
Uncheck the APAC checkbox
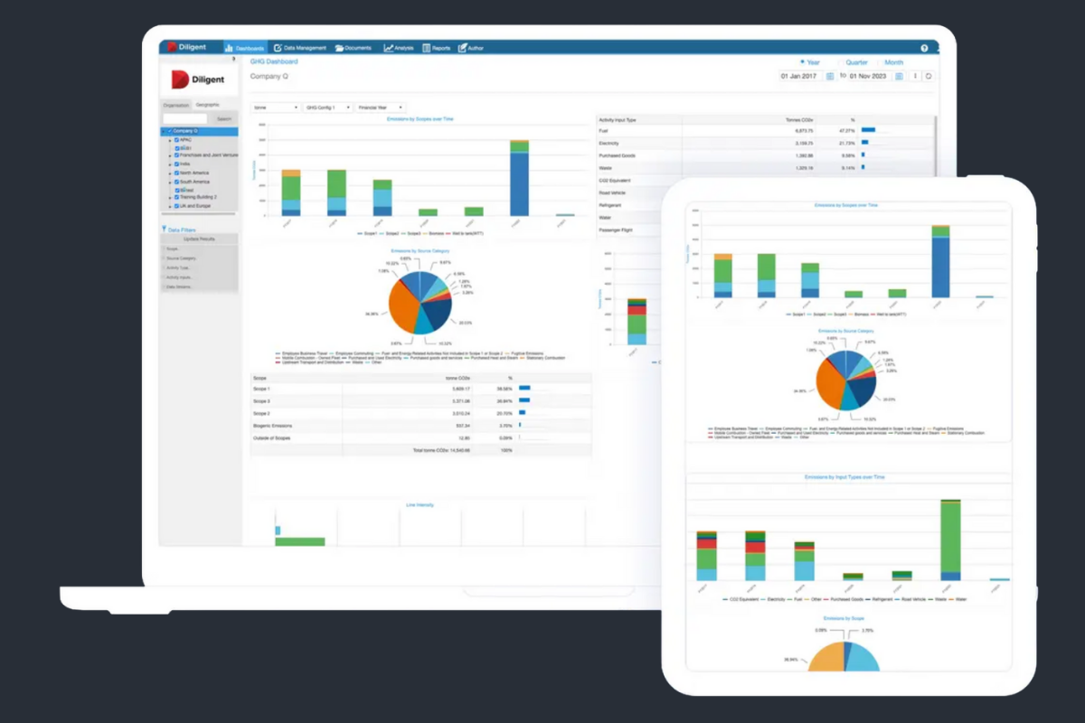176,140
